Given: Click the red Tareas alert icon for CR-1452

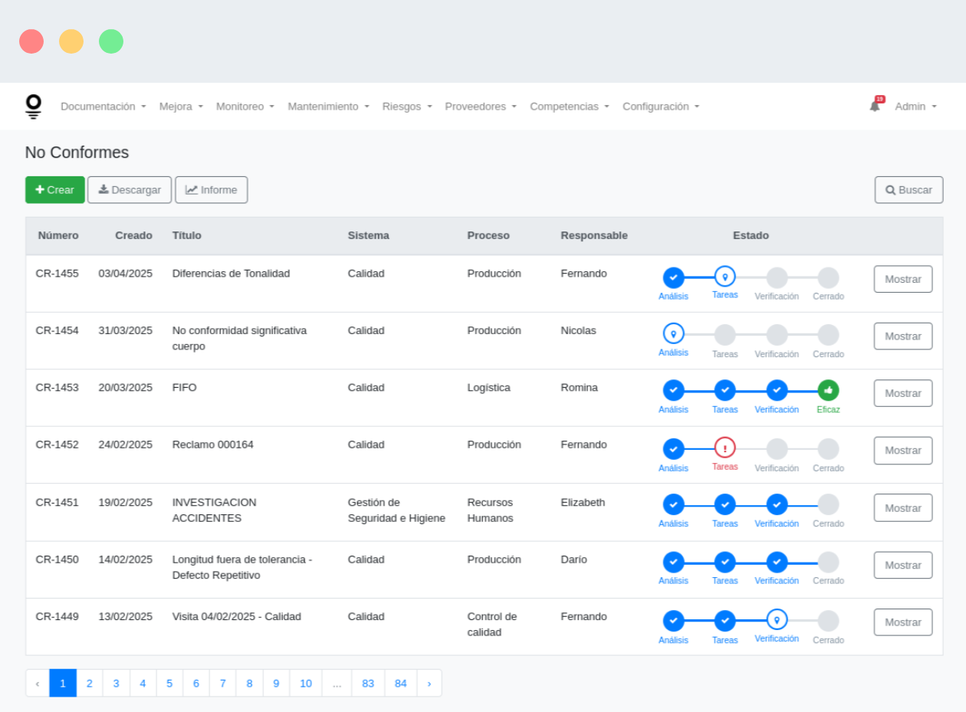Looking at the screenshot, I should point(724,448).
